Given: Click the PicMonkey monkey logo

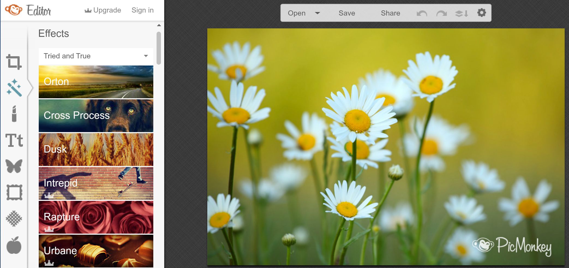Looking at the screenshot, I should [x=13, y=10].
